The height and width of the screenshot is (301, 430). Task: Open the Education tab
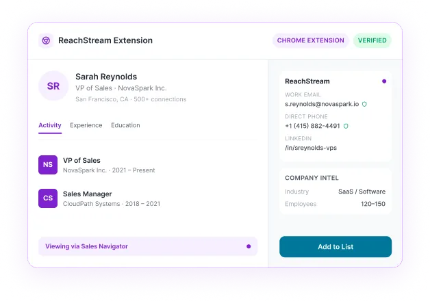(125, 125)
